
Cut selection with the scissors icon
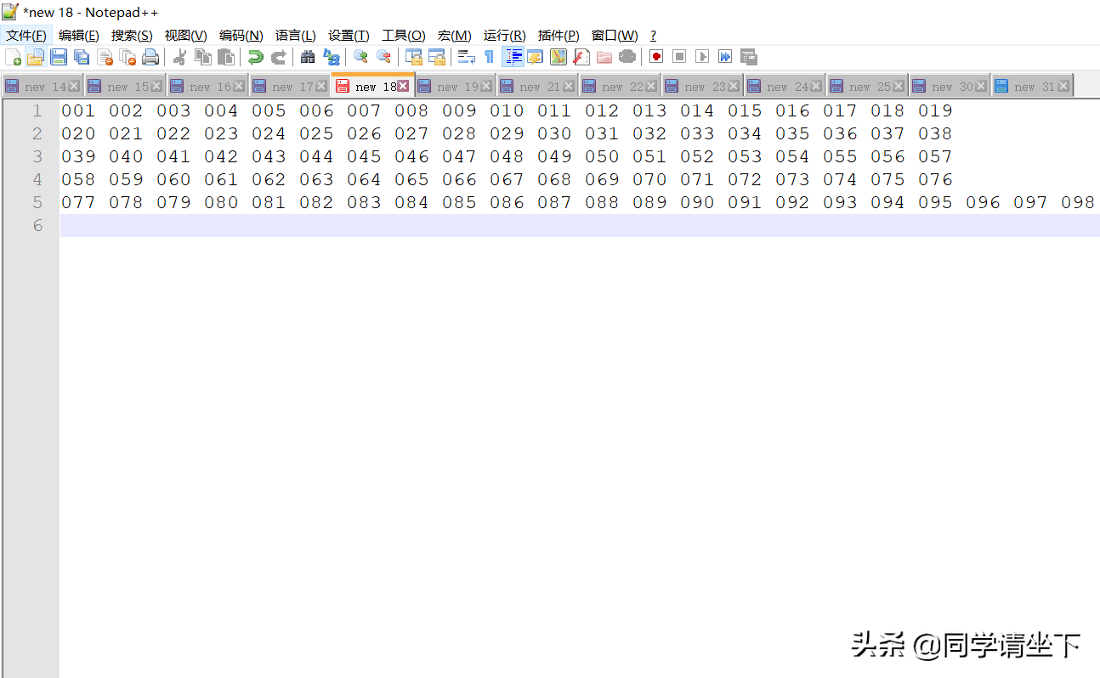[x=179, y=57]
